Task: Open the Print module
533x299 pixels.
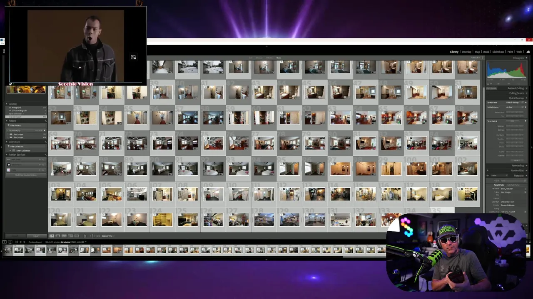Action: [x=510, y=52]
